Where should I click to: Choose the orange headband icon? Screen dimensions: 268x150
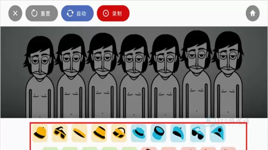(79, 133)
